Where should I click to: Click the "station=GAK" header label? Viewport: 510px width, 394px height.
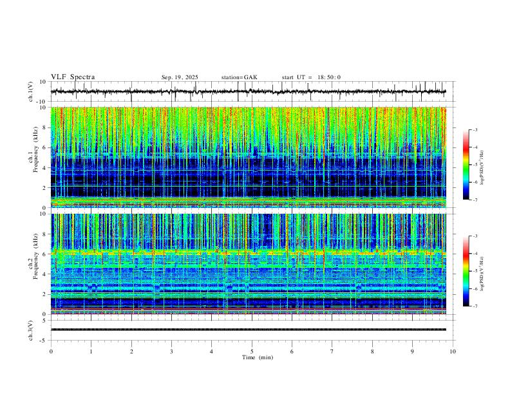pos(239,77)
